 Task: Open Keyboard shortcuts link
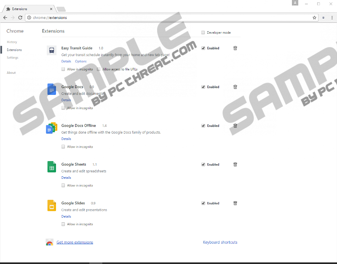point(220,242)
